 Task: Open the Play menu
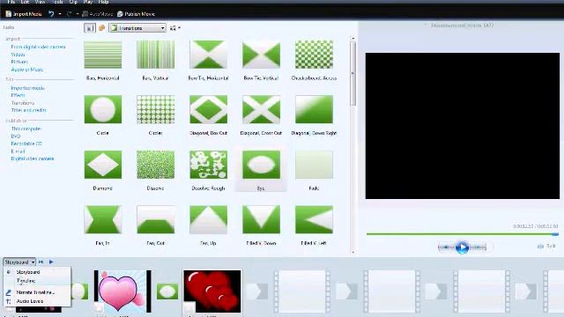[88, 2]
